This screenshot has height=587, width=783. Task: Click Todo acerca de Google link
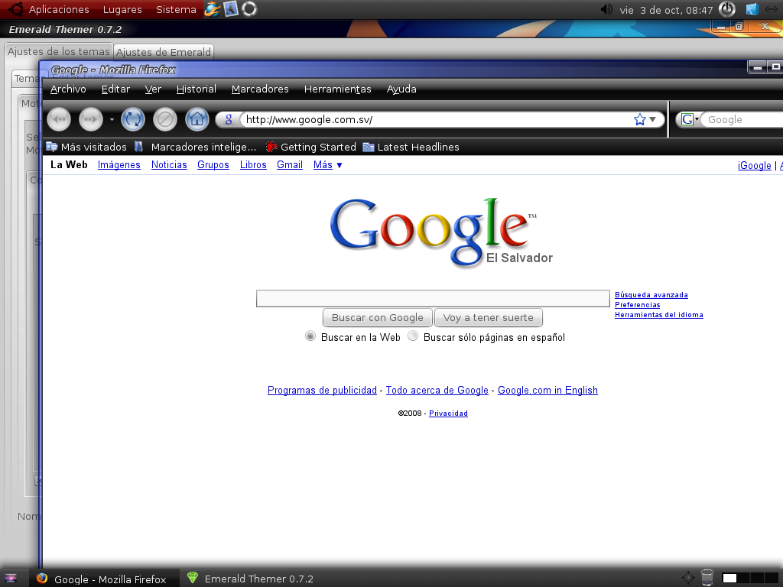pos(437,391)
